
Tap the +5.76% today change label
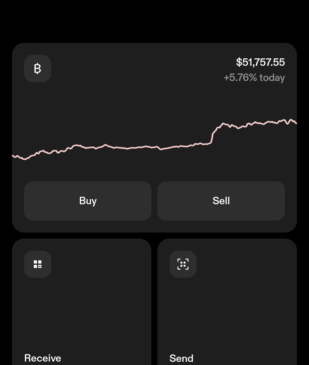pos(254,78)
